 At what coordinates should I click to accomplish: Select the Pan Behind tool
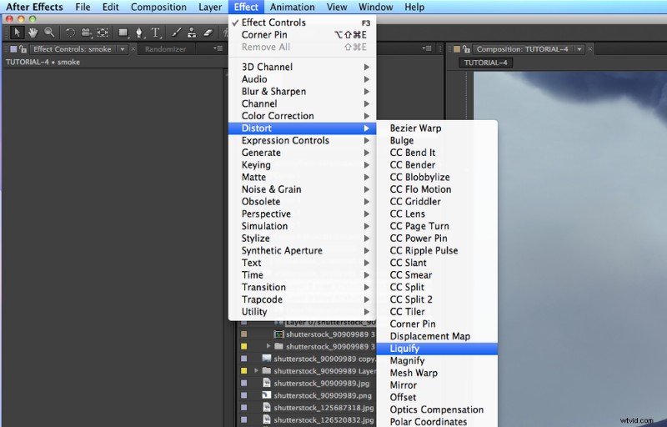(103, 33)
